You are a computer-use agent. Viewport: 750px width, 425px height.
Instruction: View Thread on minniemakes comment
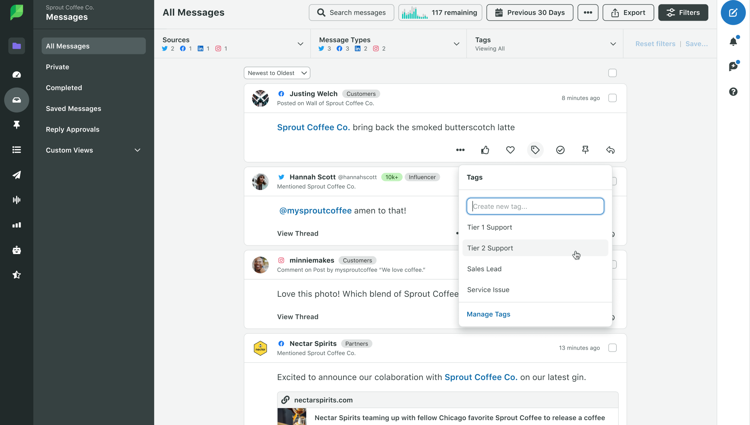[298, 317]
